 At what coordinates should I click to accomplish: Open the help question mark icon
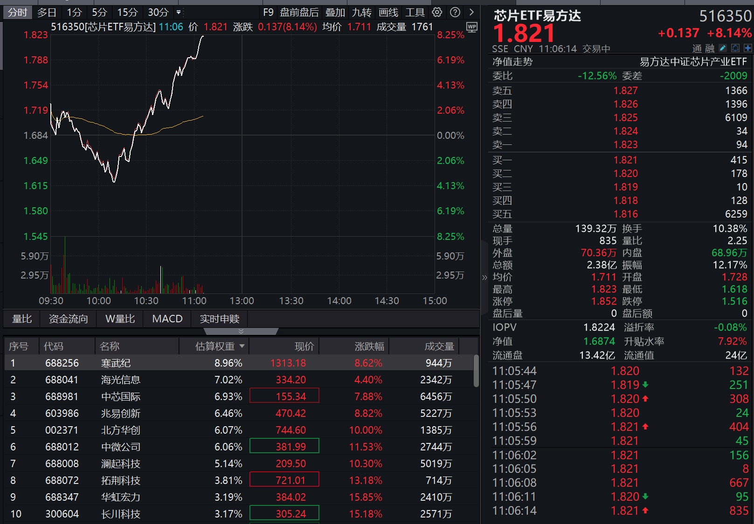(x=455, y=13)
